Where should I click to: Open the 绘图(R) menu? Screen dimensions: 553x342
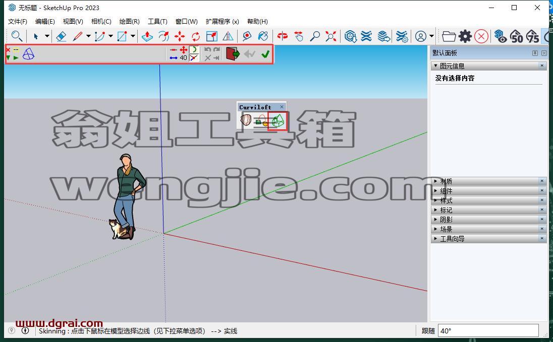130,22
